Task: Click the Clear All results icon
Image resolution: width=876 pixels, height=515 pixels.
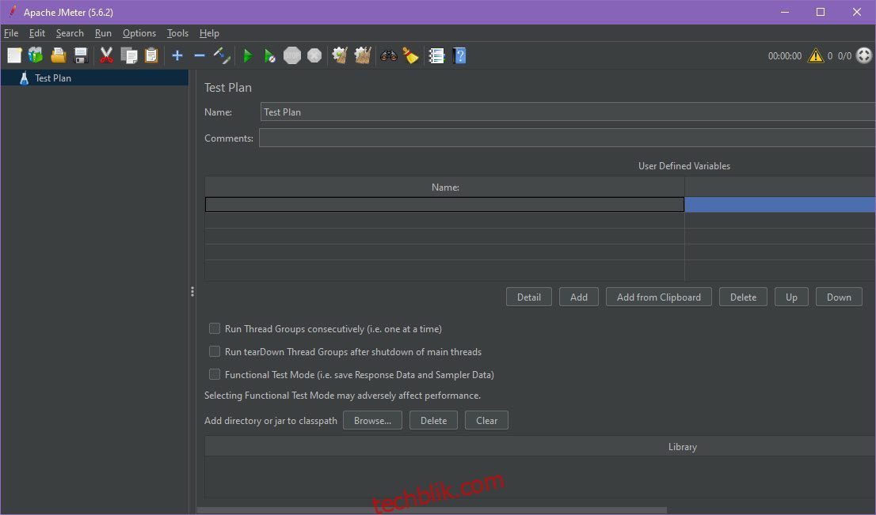Action: point(363,55)
